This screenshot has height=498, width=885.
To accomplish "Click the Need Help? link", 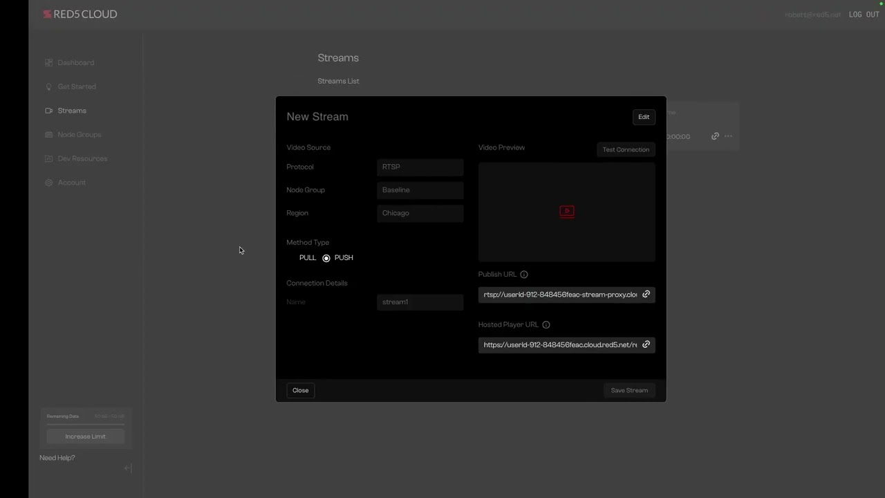I will 57,458.
